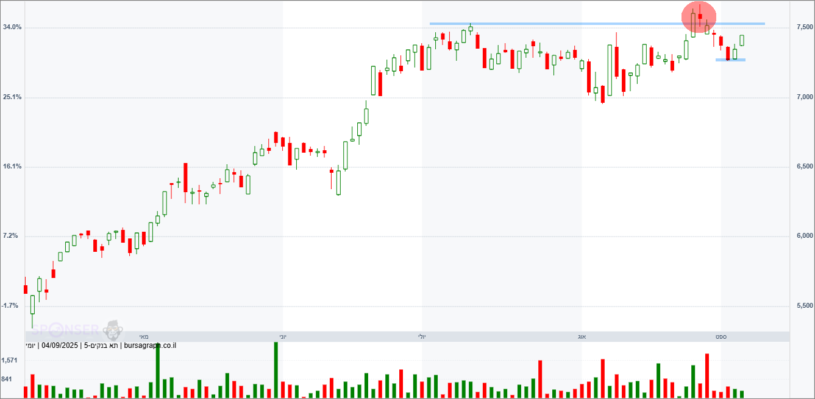Click the יוני month label
Viewport: 815px width, 399px height.
(283, 336)
